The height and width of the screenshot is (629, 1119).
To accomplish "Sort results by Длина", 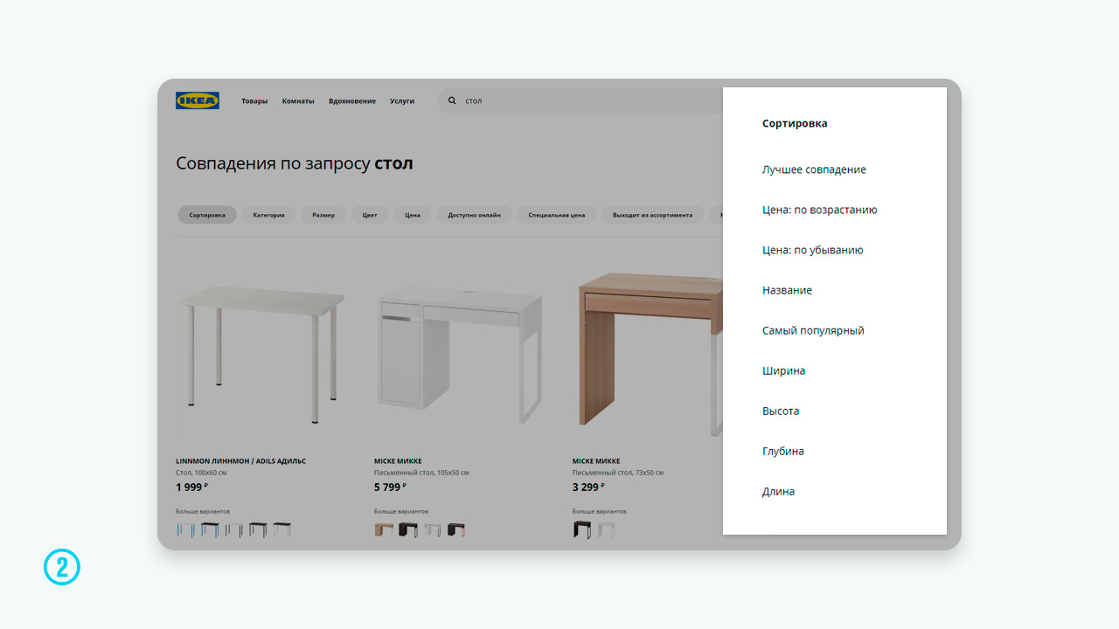I will (x=779, y=491).
